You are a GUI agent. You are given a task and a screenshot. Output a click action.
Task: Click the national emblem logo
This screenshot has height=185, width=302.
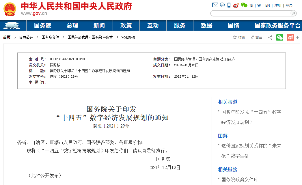[x=10, y=9]
